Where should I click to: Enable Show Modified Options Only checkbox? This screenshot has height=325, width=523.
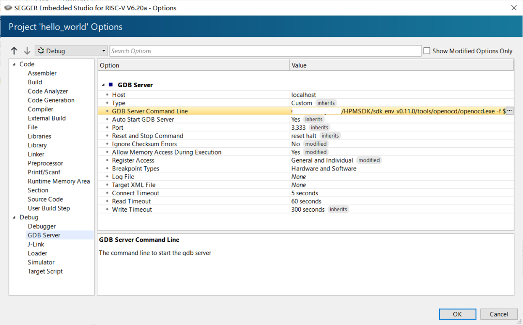coord(427,51)
